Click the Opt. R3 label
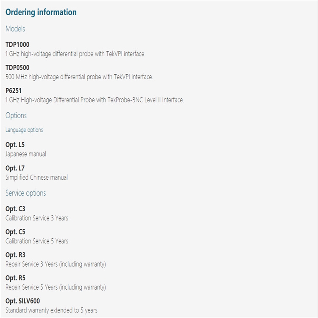The image size is (318, 318). pos(15,255)
